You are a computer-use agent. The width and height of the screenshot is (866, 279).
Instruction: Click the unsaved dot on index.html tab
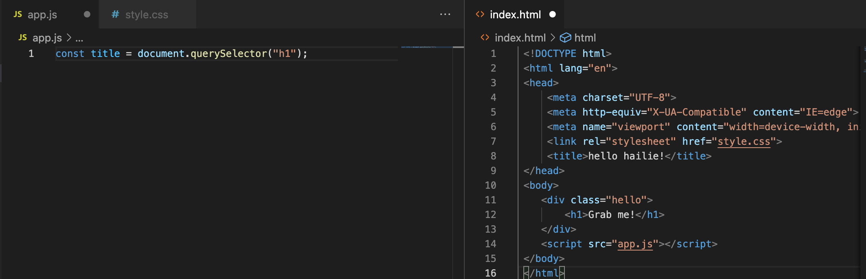[x=552, y=14]
